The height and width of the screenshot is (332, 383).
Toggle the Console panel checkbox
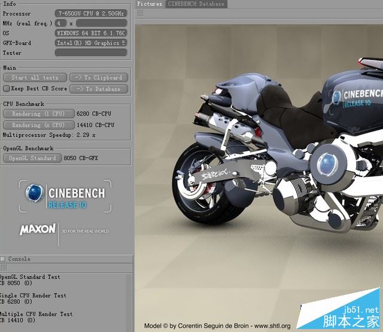point(2,259)
